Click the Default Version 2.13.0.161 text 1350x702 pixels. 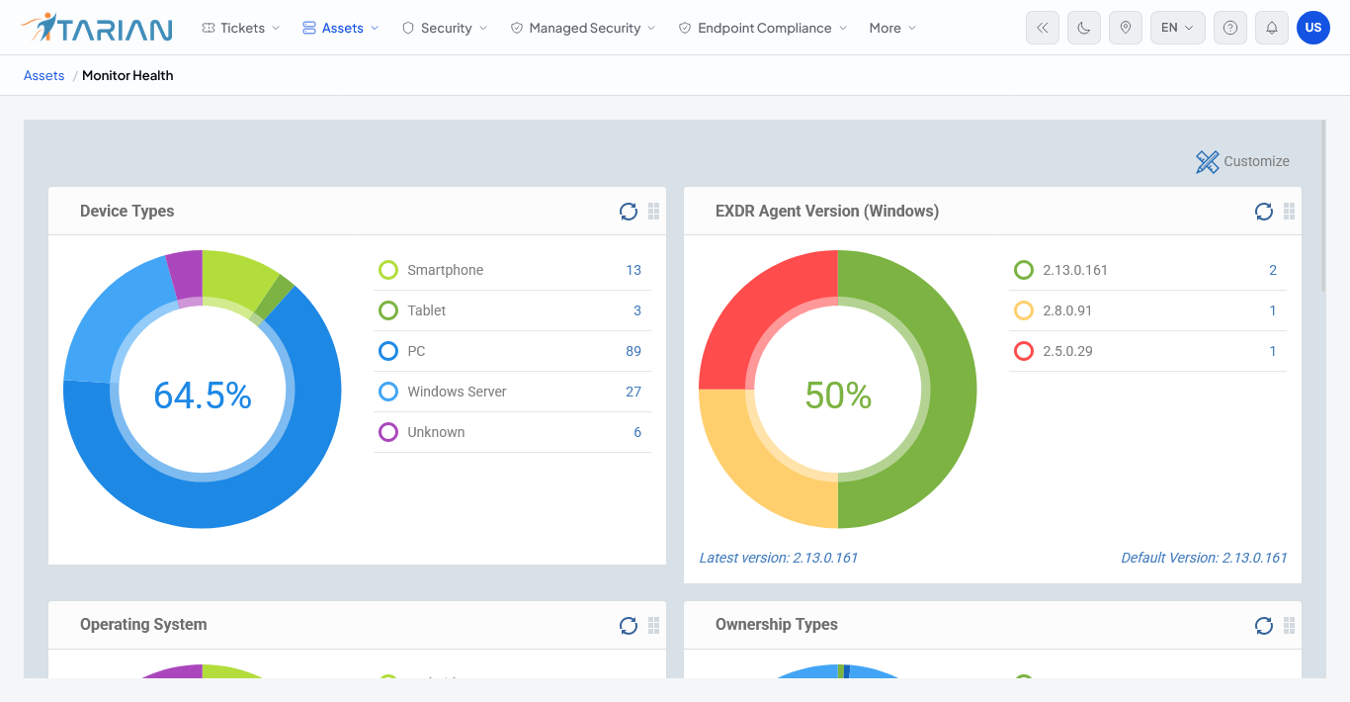(x=1204, y=558)
